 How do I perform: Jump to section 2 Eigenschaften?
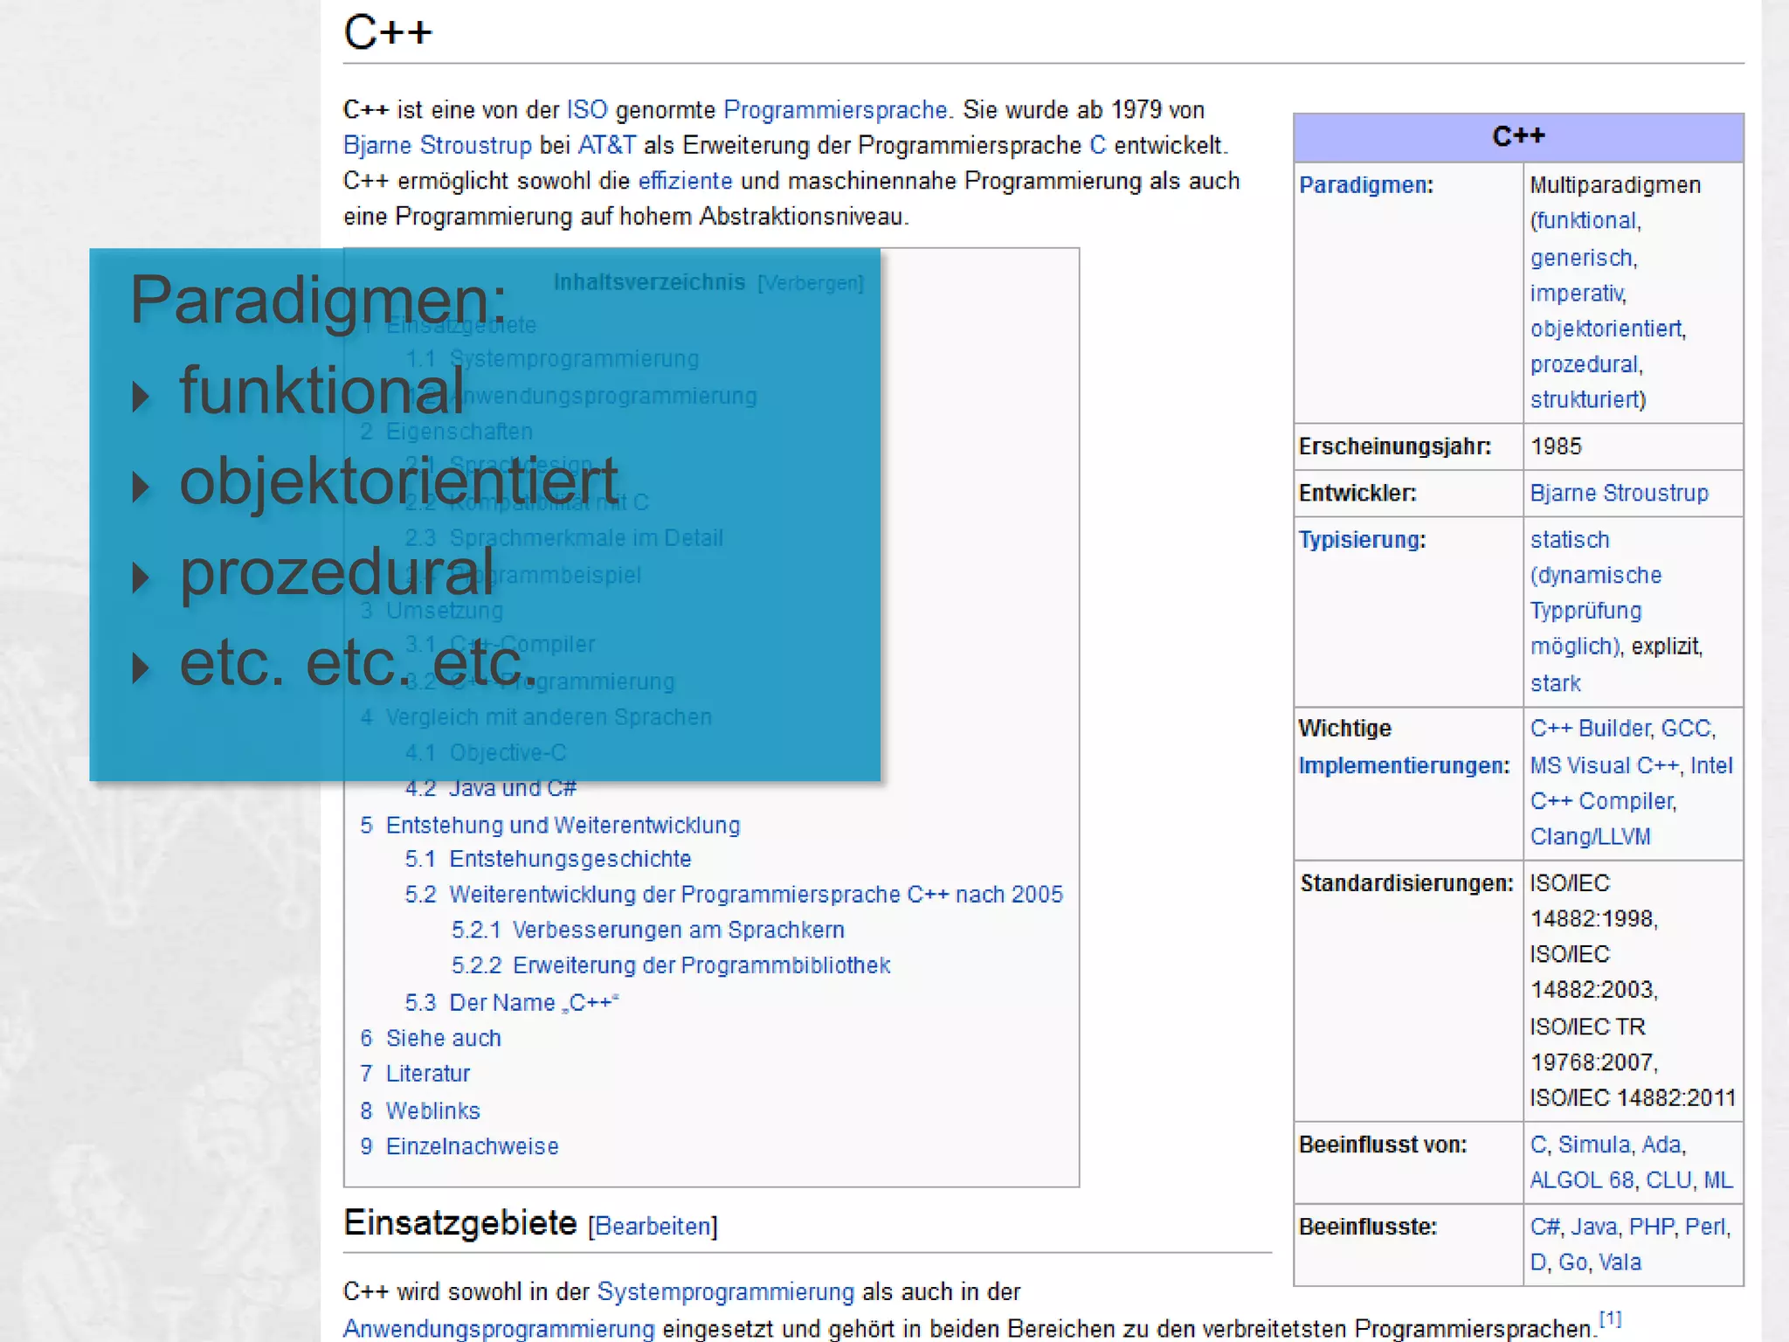click(x=446, y=432)
